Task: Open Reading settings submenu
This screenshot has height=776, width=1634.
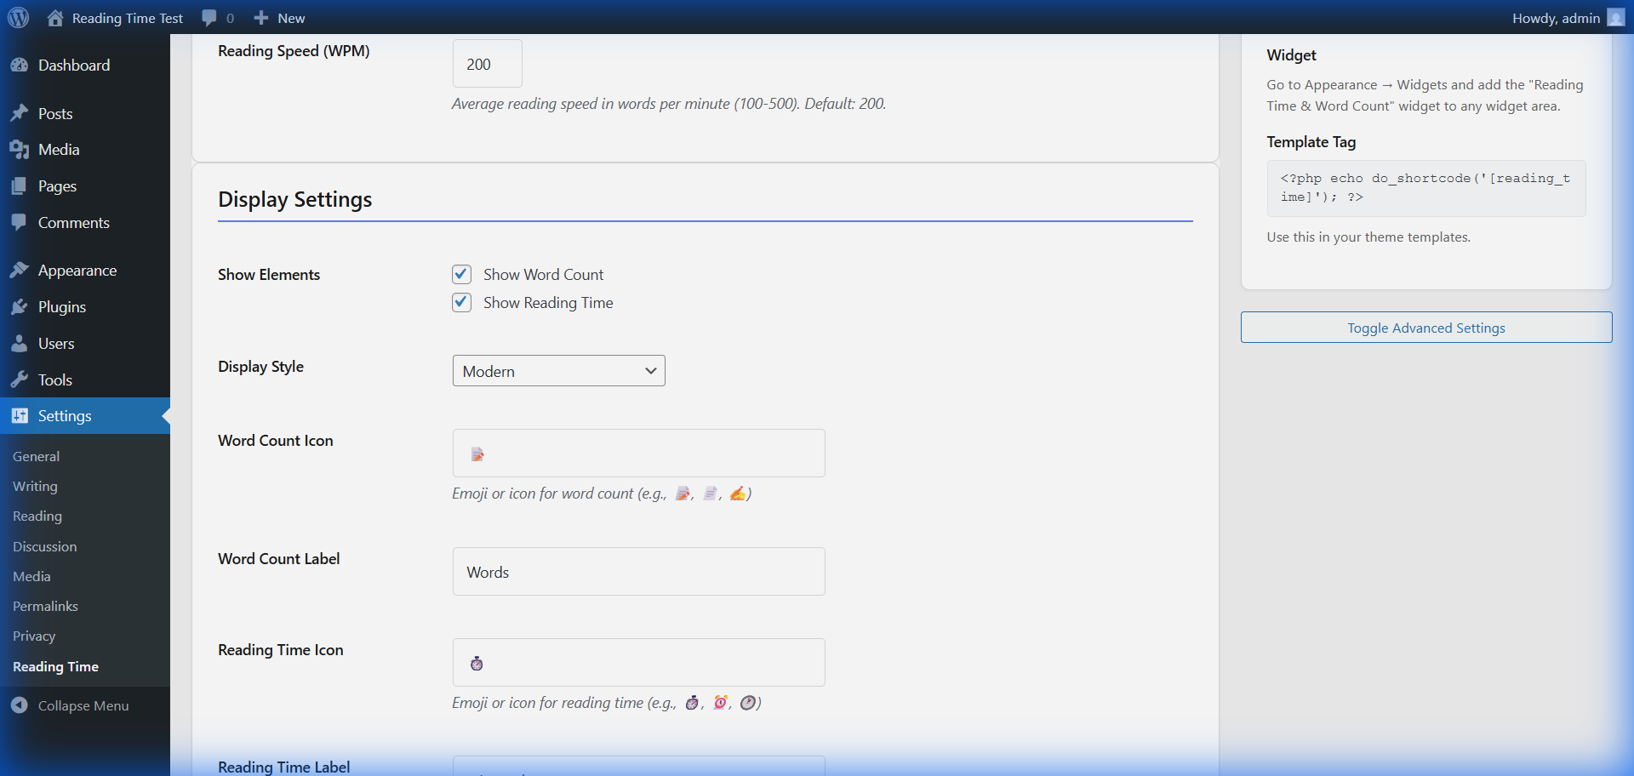Action: pos(37,516)
